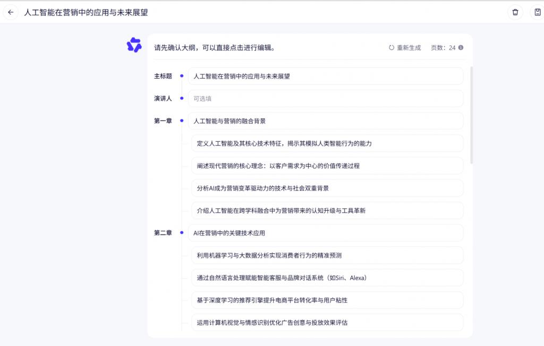This screenshot has width=544, height=346.
Task: Click the 演讲人 optional input field
Action: (x=325, y=98)
